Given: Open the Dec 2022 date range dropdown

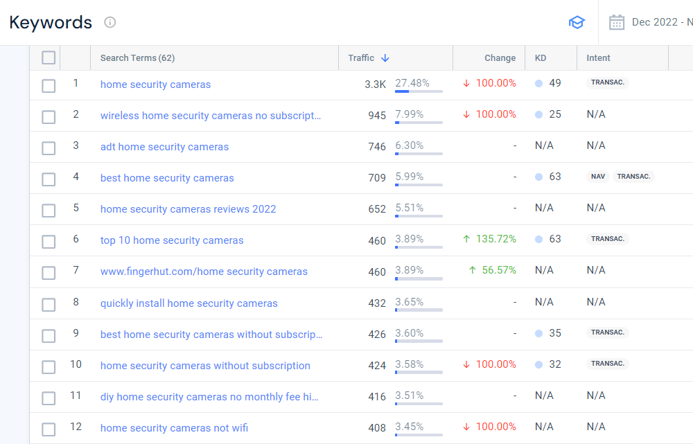Looking at the screenshot, I should (660, 22).
